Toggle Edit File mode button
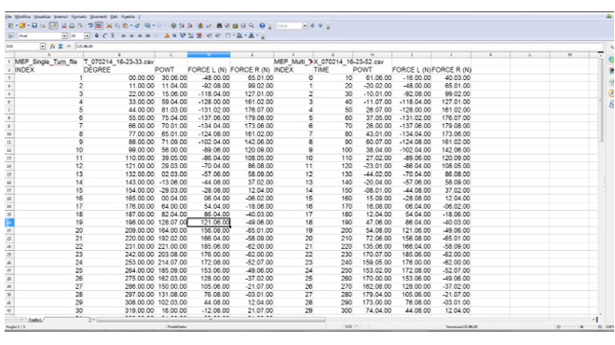 tap(53, 26)
